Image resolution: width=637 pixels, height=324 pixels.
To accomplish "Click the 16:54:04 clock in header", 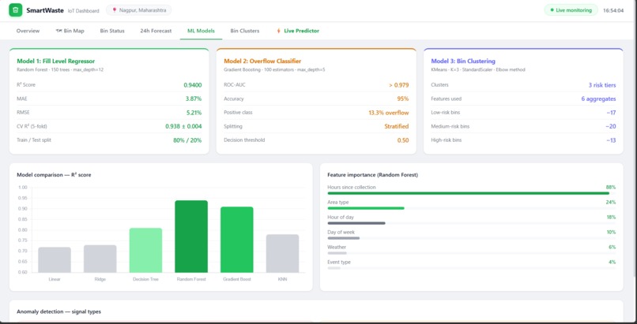I will click(613, 10).
